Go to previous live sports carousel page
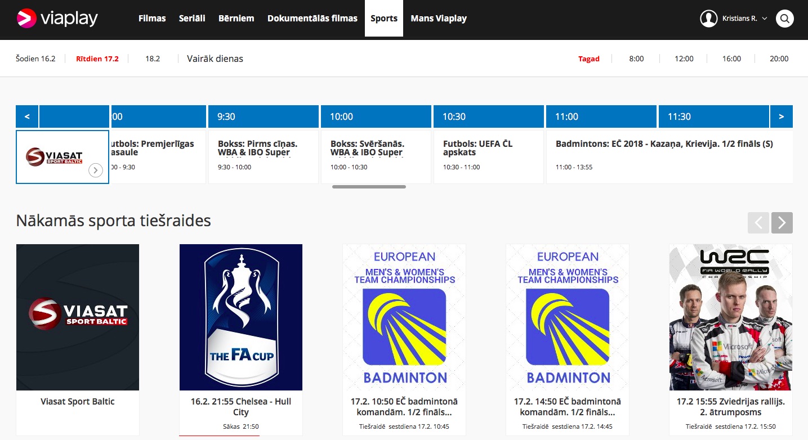 758,223
